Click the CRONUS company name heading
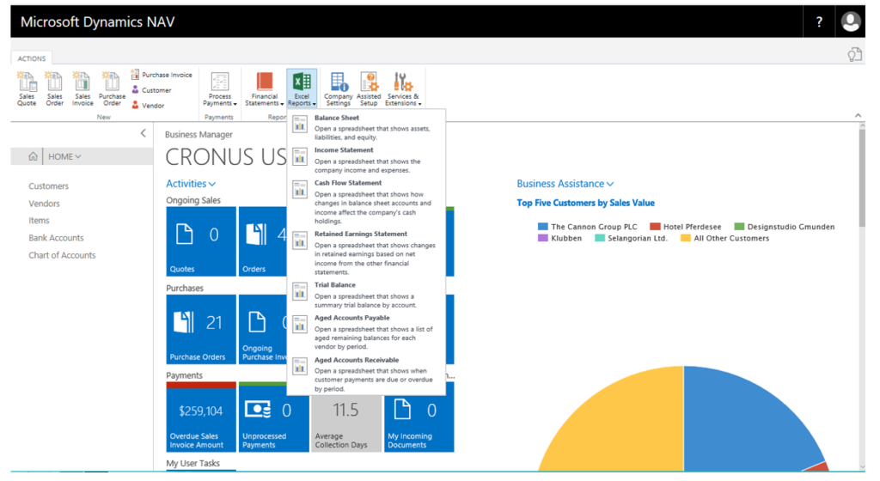This screenshot has height=481, width=880. point(226,157)
